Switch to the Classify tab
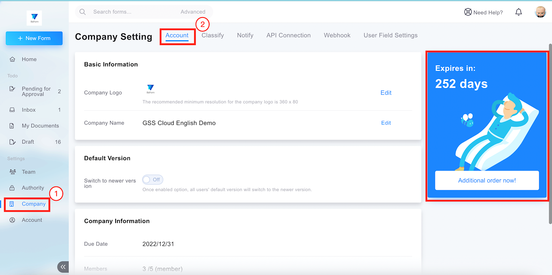The height and width of the screenshot is (275, 552). [x=213, y=35]
